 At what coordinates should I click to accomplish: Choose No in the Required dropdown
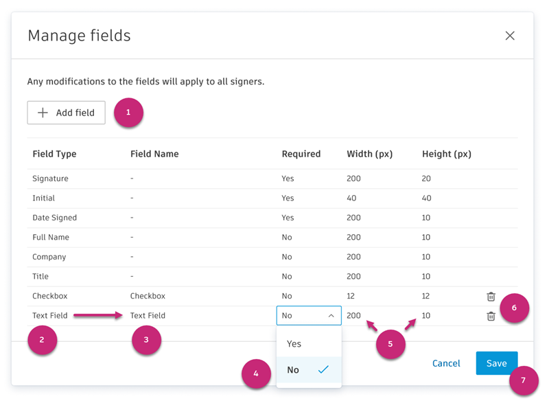point(293,369)
